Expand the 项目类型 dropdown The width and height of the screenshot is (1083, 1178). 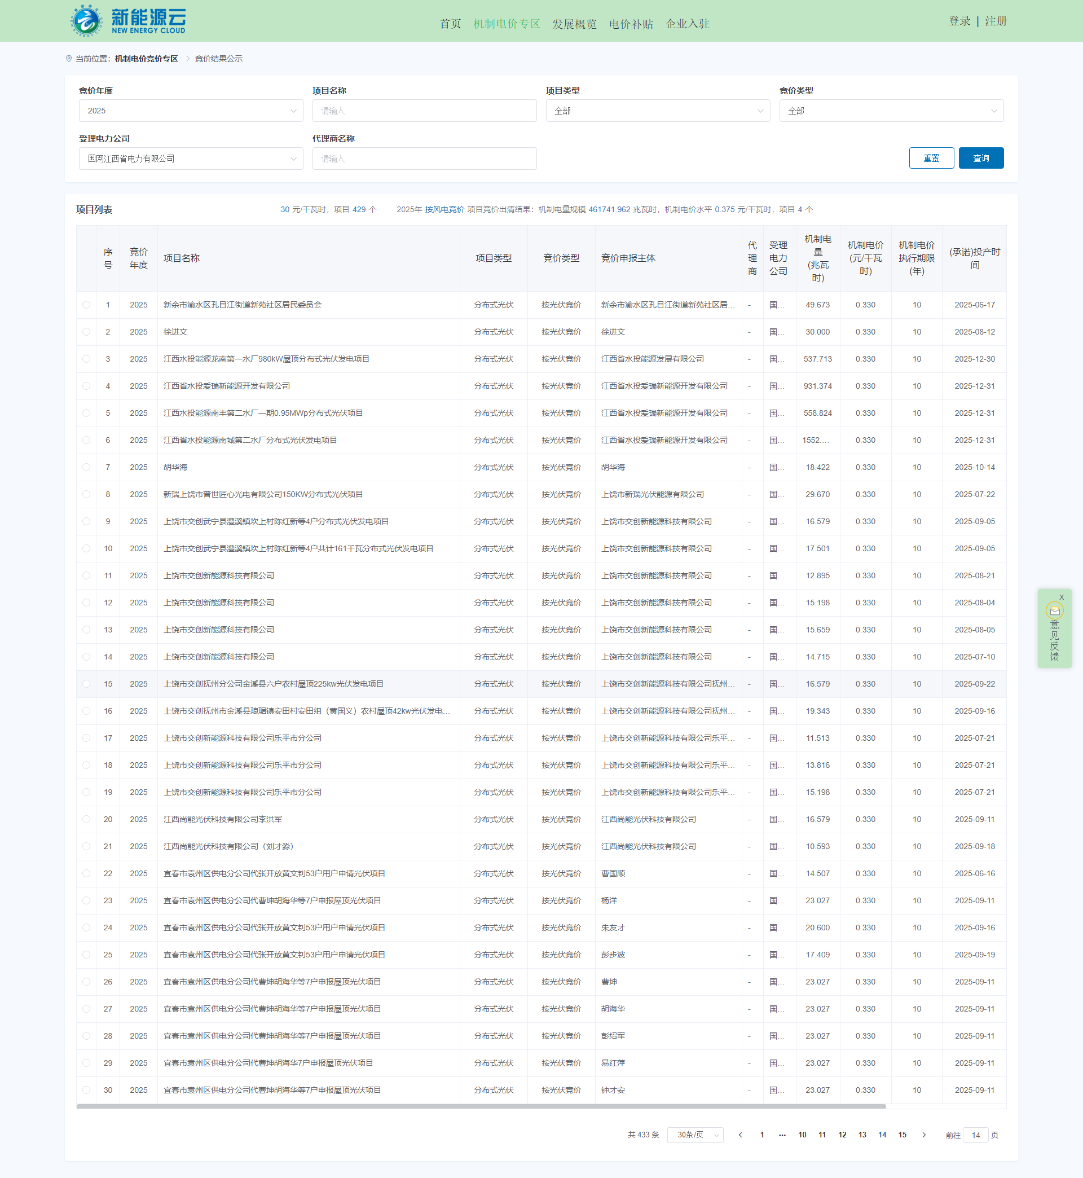[658, 111]
